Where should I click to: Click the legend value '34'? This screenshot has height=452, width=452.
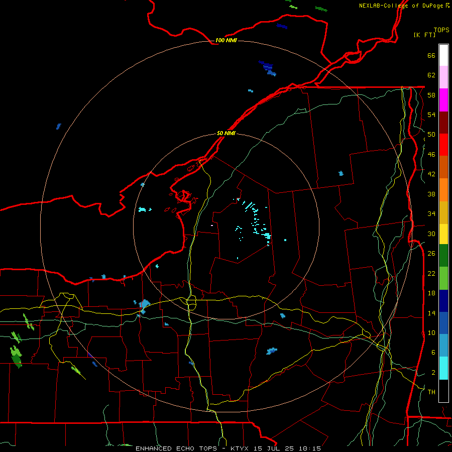coord(431,214)
